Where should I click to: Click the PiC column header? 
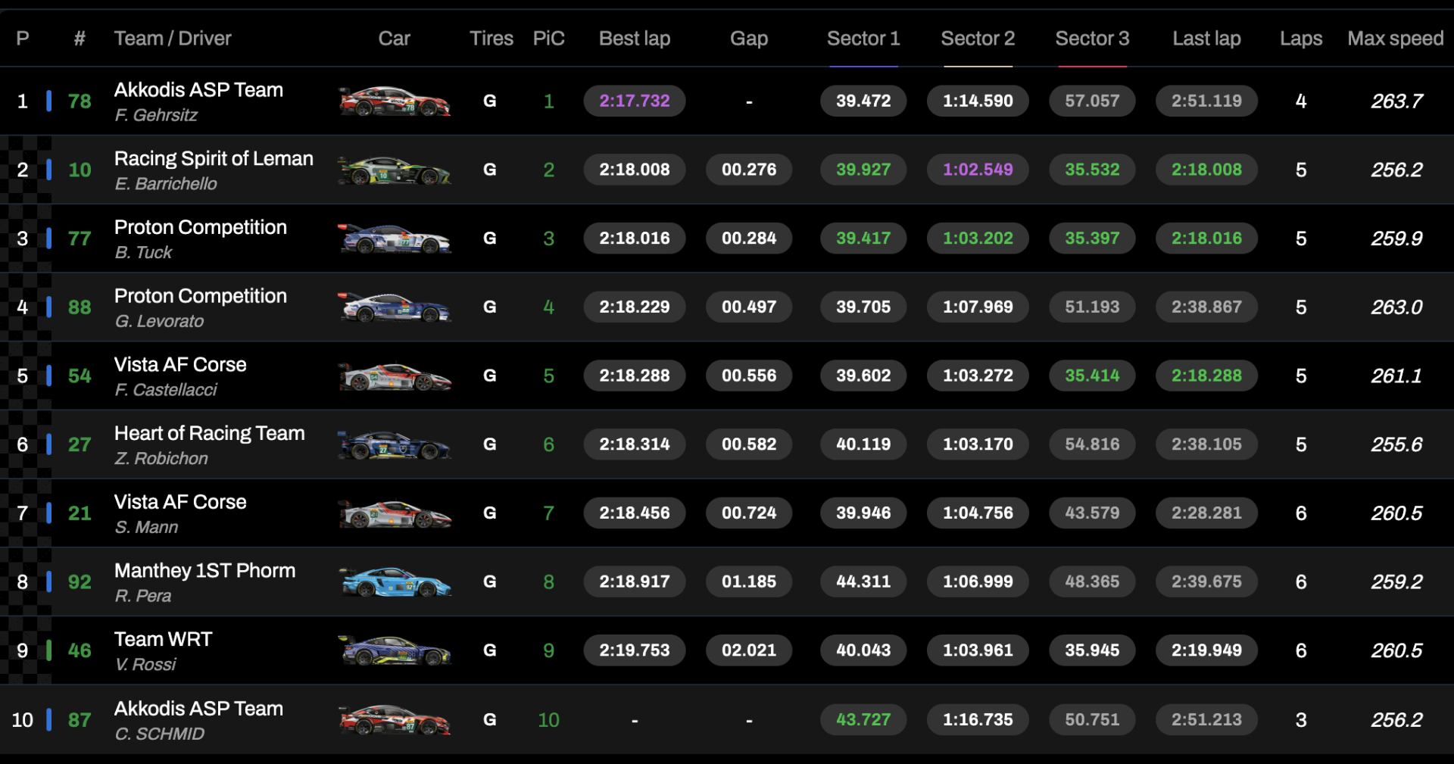coord(549,39)
